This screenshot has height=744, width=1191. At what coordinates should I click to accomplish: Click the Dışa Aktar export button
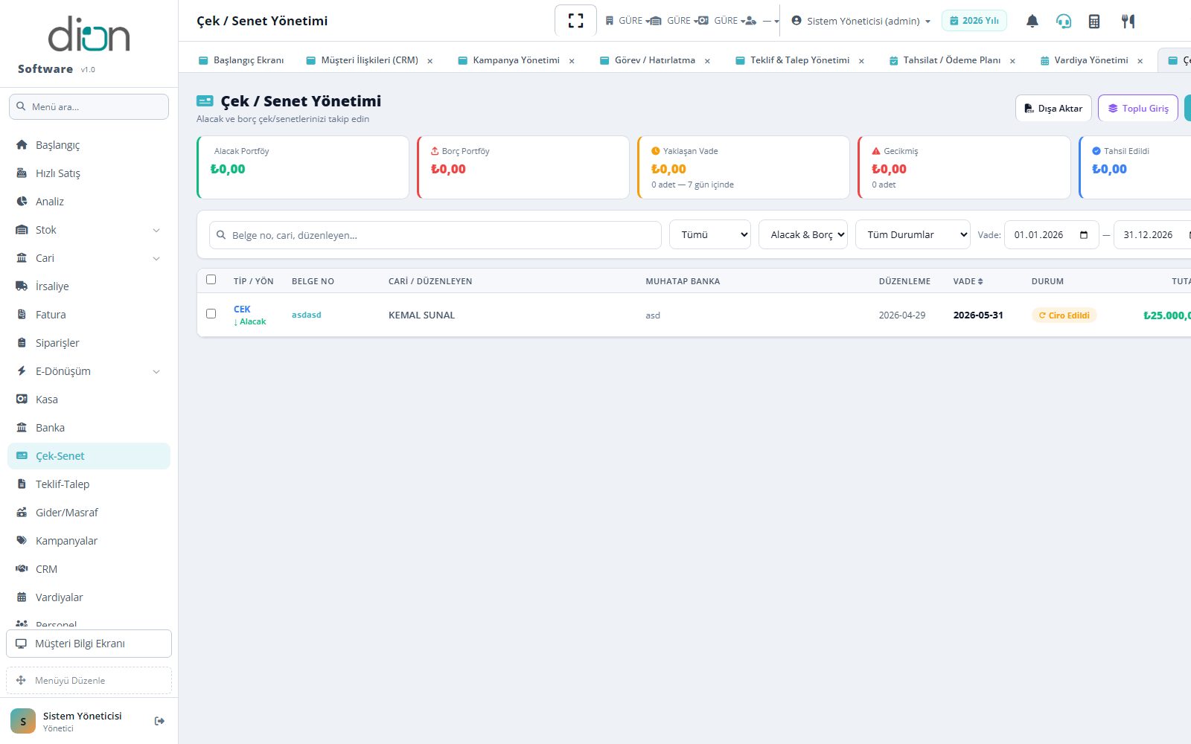1053,109
